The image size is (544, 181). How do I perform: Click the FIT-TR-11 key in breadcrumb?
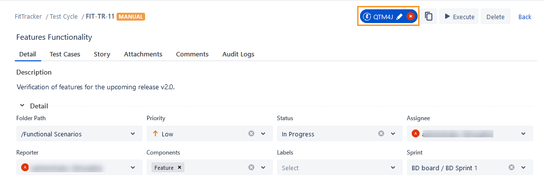[x=100, y=16]
